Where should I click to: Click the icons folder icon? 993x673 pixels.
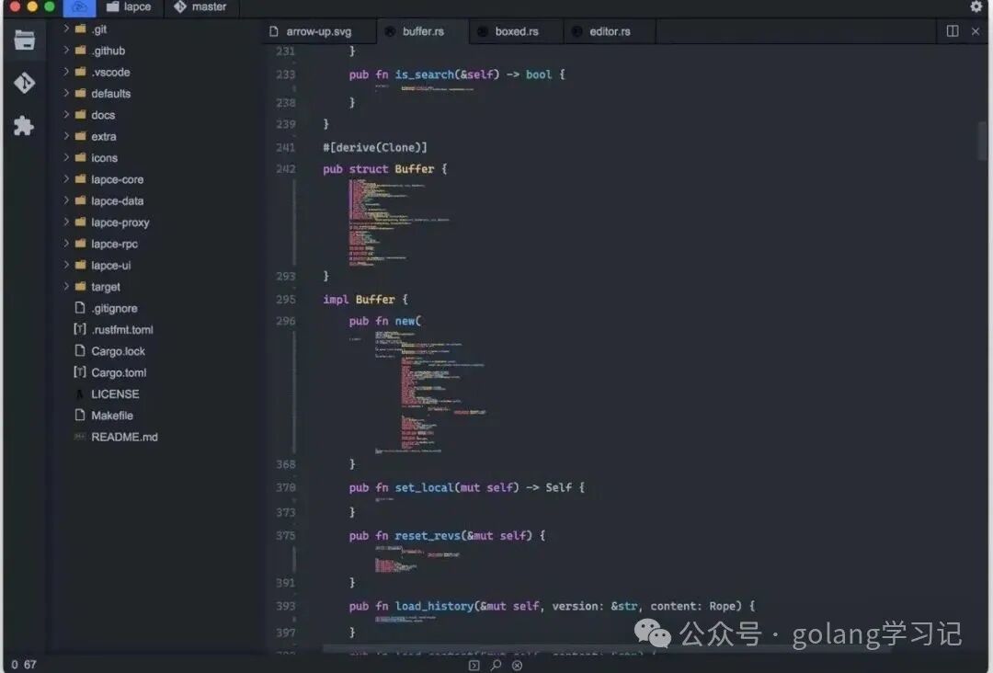click(x=80, y=157)
